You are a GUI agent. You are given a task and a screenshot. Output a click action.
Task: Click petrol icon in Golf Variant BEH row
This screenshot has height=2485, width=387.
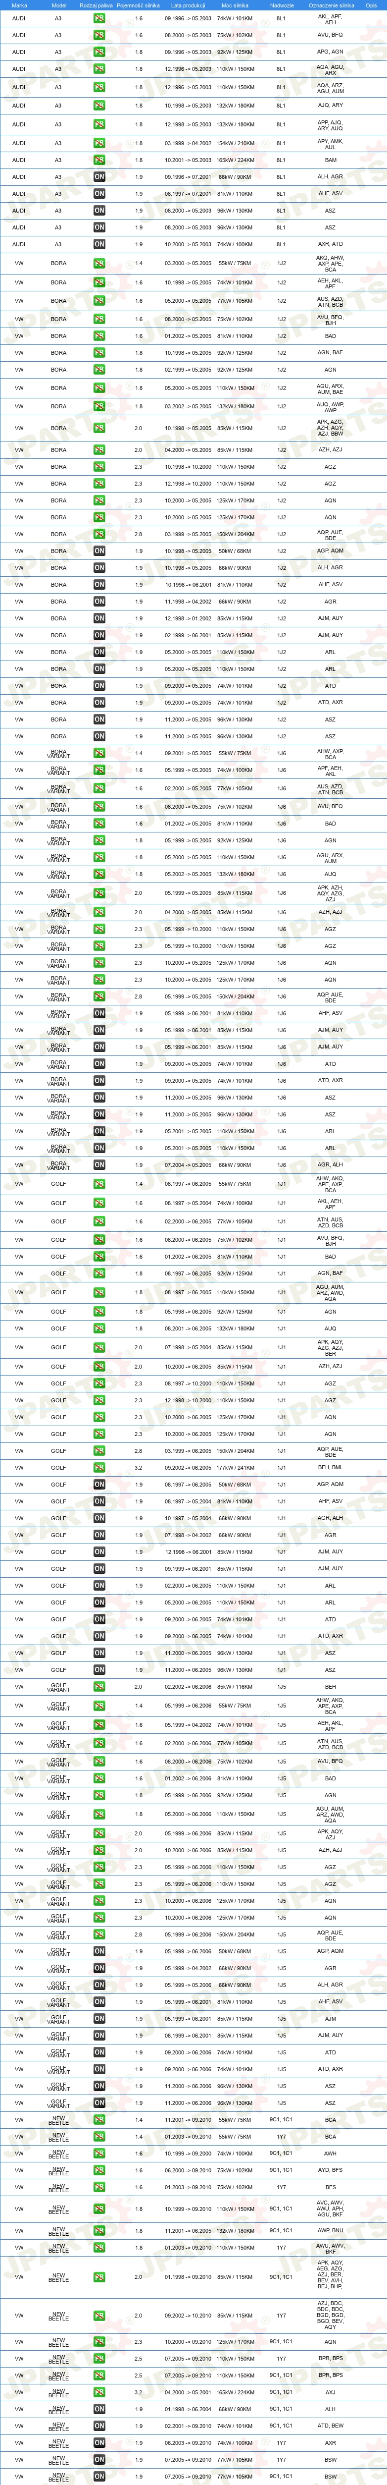point(99,1687)
